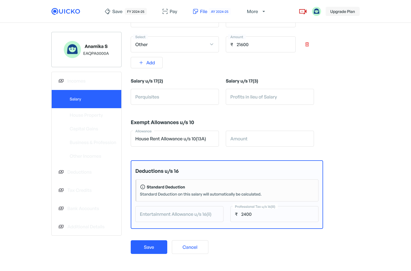Click the Deductions icon in sidebar
This screenshot has width=411, height=271.
61,172
